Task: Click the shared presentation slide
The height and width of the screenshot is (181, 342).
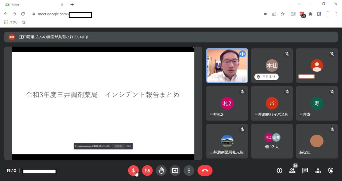Action: click(x=103, y=103)
